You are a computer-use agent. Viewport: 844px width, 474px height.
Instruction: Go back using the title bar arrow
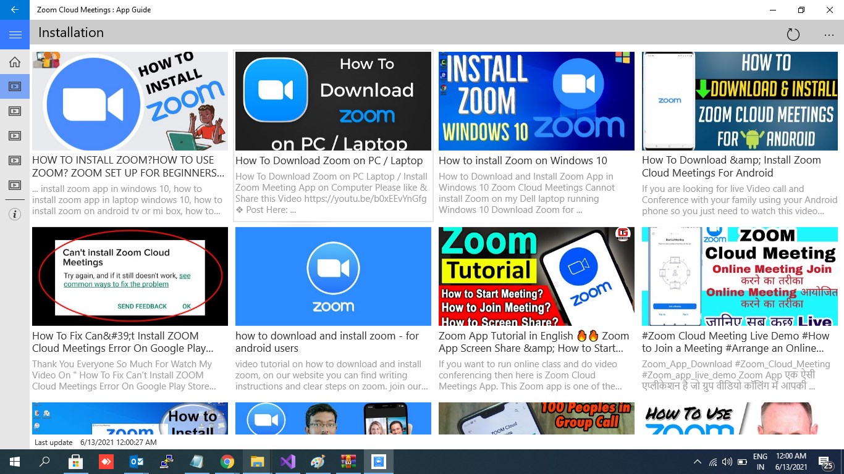15,10
